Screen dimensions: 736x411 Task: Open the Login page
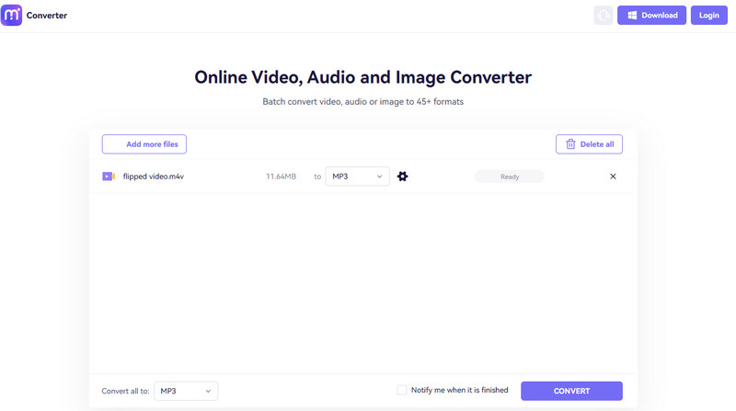[x=708, y=16]
